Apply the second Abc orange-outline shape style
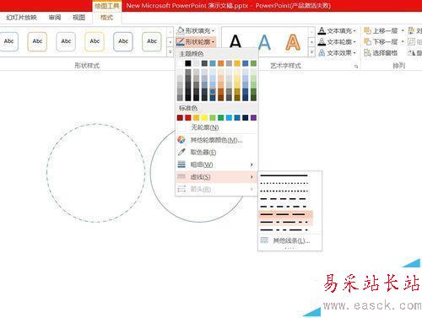The width and height of the screenshot is (422, 318). pyautogui.click(x=37, y=41)
